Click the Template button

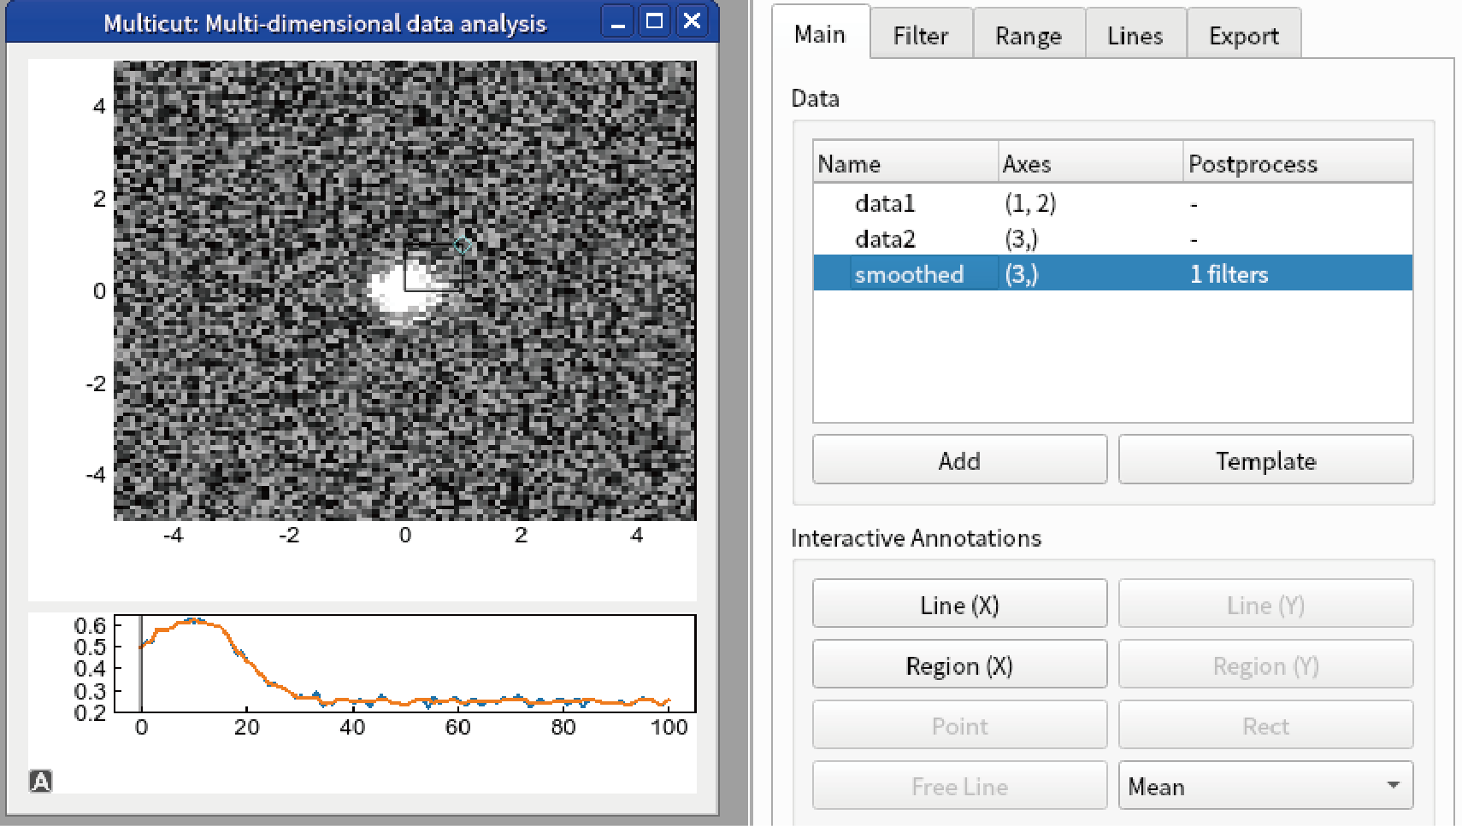pyautogui.click(x=1265, y=460)
